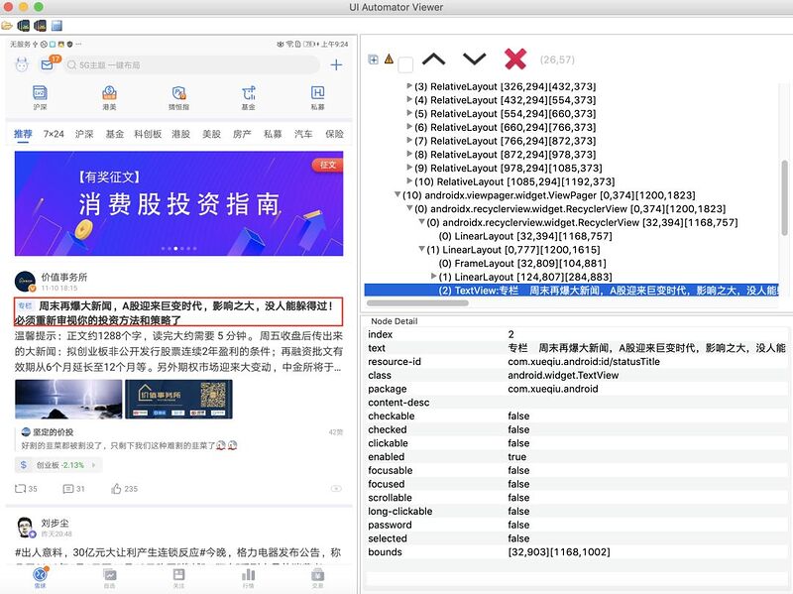The image size is (793, 594).
Task: Click the tree vertical scrollbar thumb
Action: 784,197
